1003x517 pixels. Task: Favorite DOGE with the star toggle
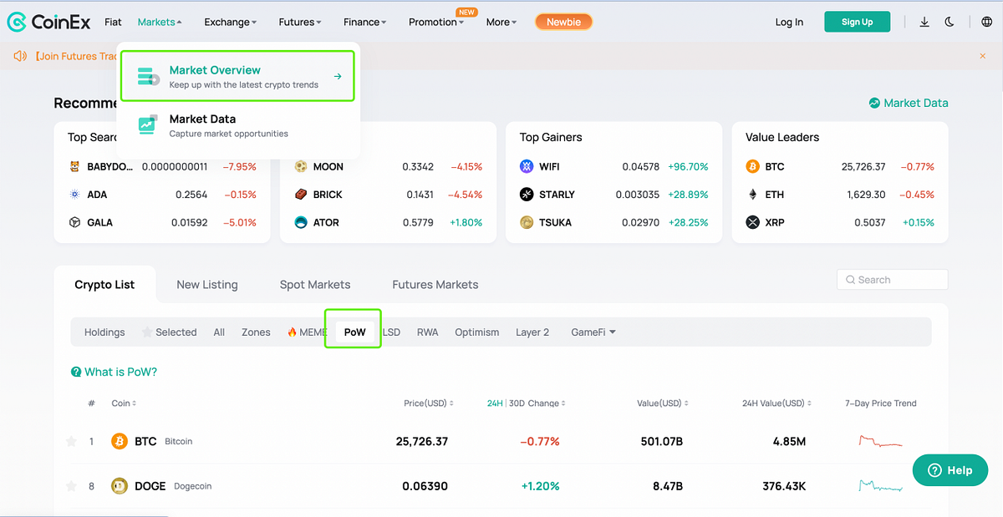(x=72, y=486)
